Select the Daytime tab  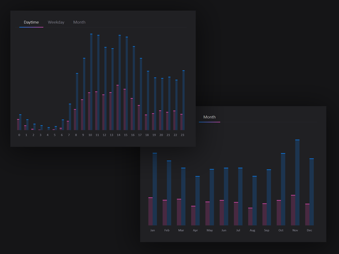coord(31,22)
